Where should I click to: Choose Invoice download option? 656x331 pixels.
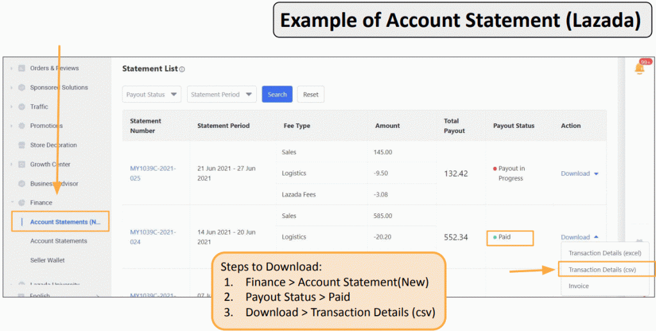coord(578,286)
